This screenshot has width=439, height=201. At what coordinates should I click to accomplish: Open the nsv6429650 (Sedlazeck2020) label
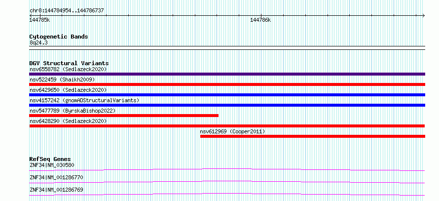pos(68,90)
